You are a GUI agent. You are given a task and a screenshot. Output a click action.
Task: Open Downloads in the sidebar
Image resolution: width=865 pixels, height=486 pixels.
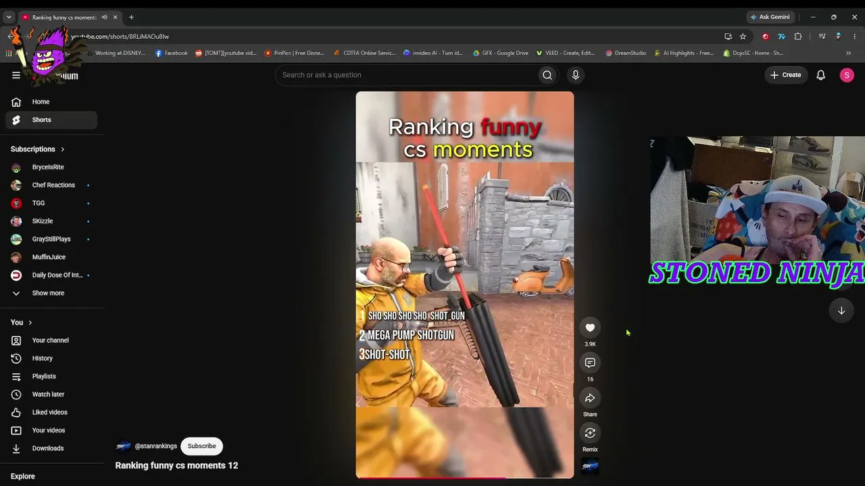click(51, 448)
